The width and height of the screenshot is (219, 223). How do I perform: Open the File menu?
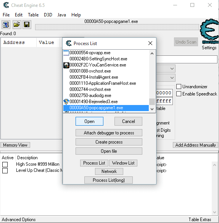pos(6,15)
